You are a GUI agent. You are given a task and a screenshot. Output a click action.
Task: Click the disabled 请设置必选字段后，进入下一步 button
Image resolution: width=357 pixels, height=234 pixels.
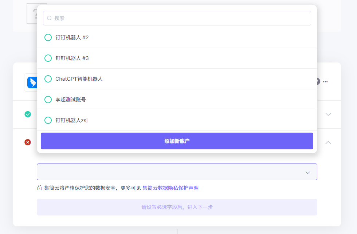pos(177,207)
